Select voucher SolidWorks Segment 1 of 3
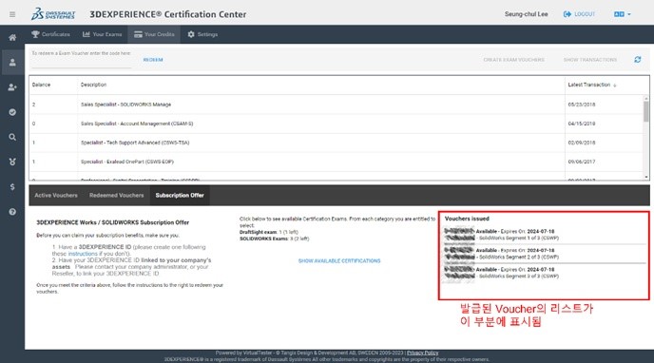Image resolution: width=654 pixels, height=363 pixels. (545, 234)
